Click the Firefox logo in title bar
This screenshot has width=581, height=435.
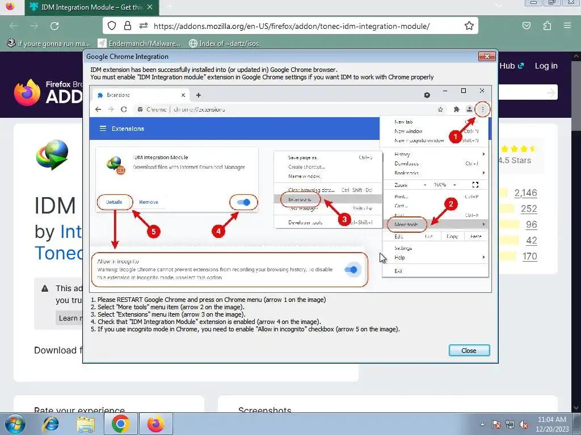[10, 6]
